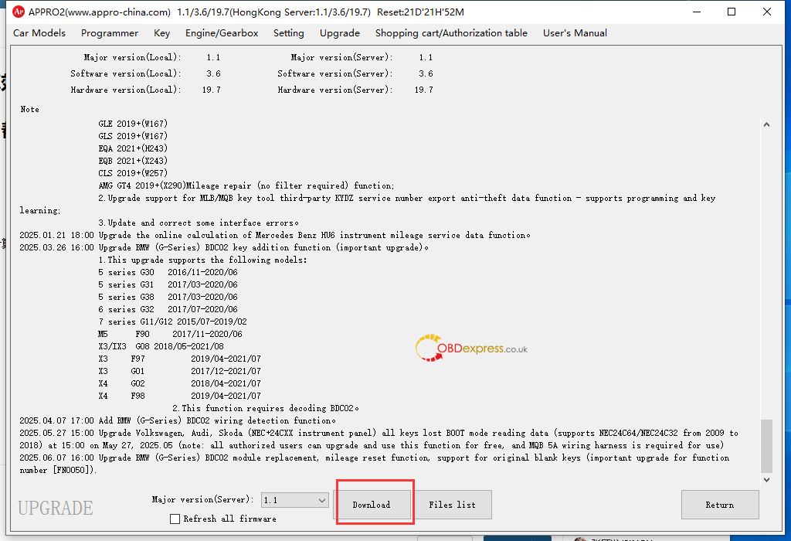Click the APPRO2 app icon in title bar
791x541 pixels.
19,12
